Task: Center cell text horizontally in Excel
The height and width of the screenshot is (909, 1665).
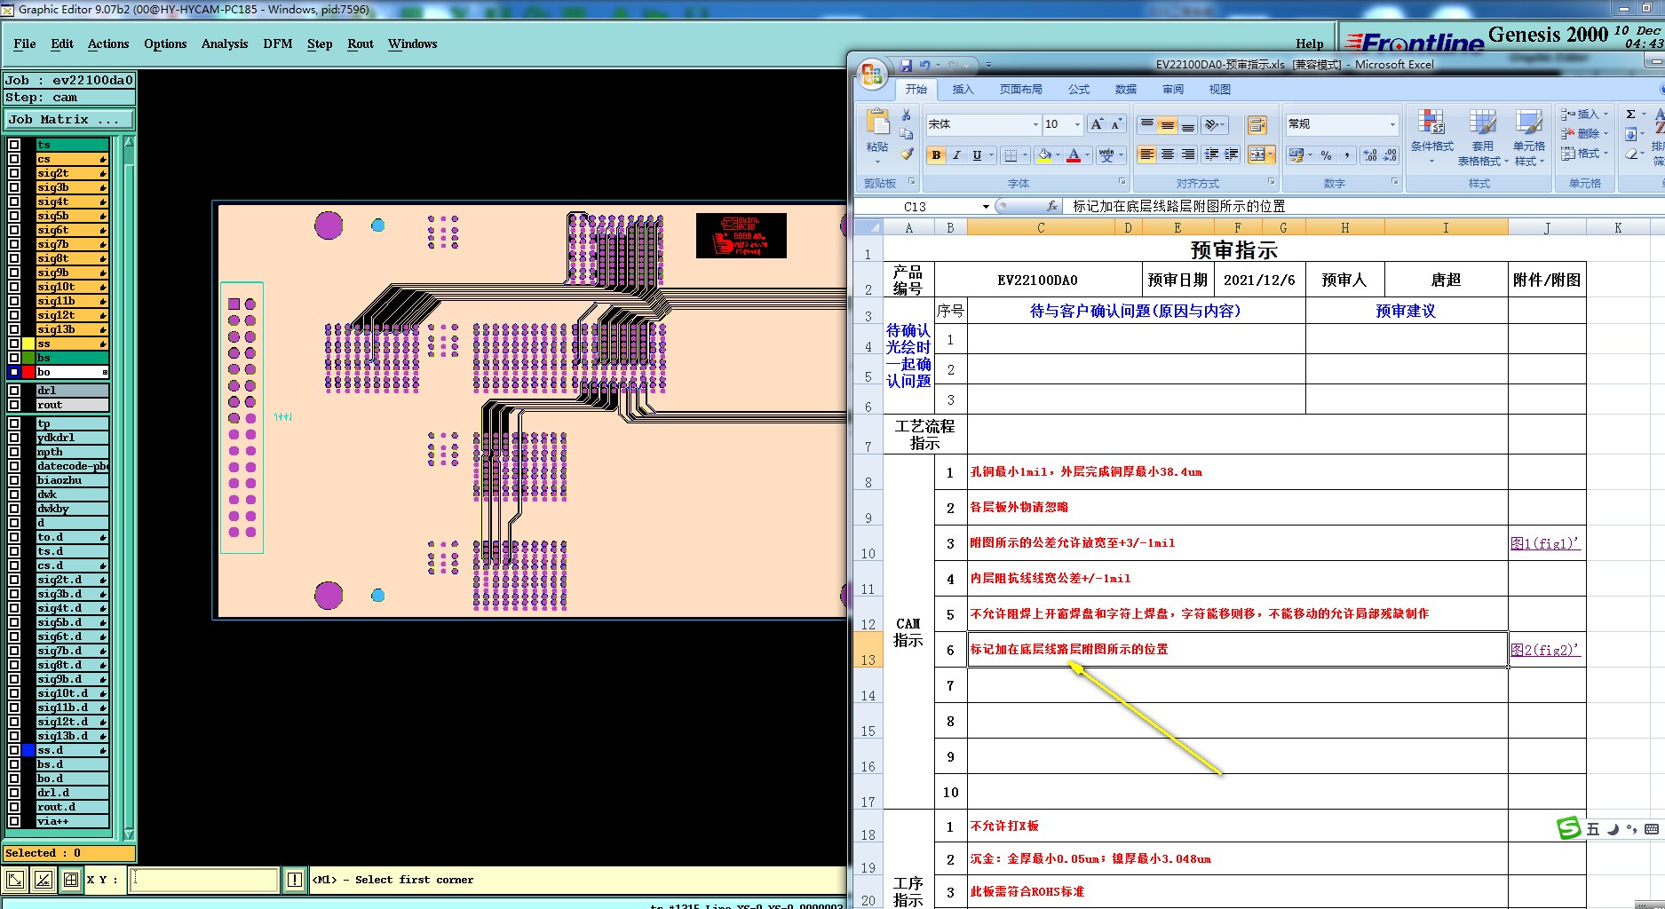Action: pyautogui.click(x=1167, y=154)
